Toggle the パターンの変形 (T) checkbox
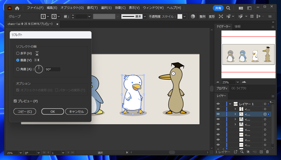The height and width of the screenshot is (160, 281). tap(57, 90)
